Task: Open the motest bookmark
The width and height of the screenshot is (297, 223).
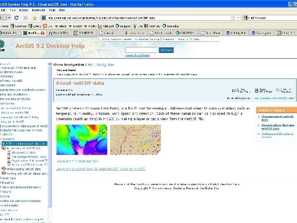Action: (75, 26)
